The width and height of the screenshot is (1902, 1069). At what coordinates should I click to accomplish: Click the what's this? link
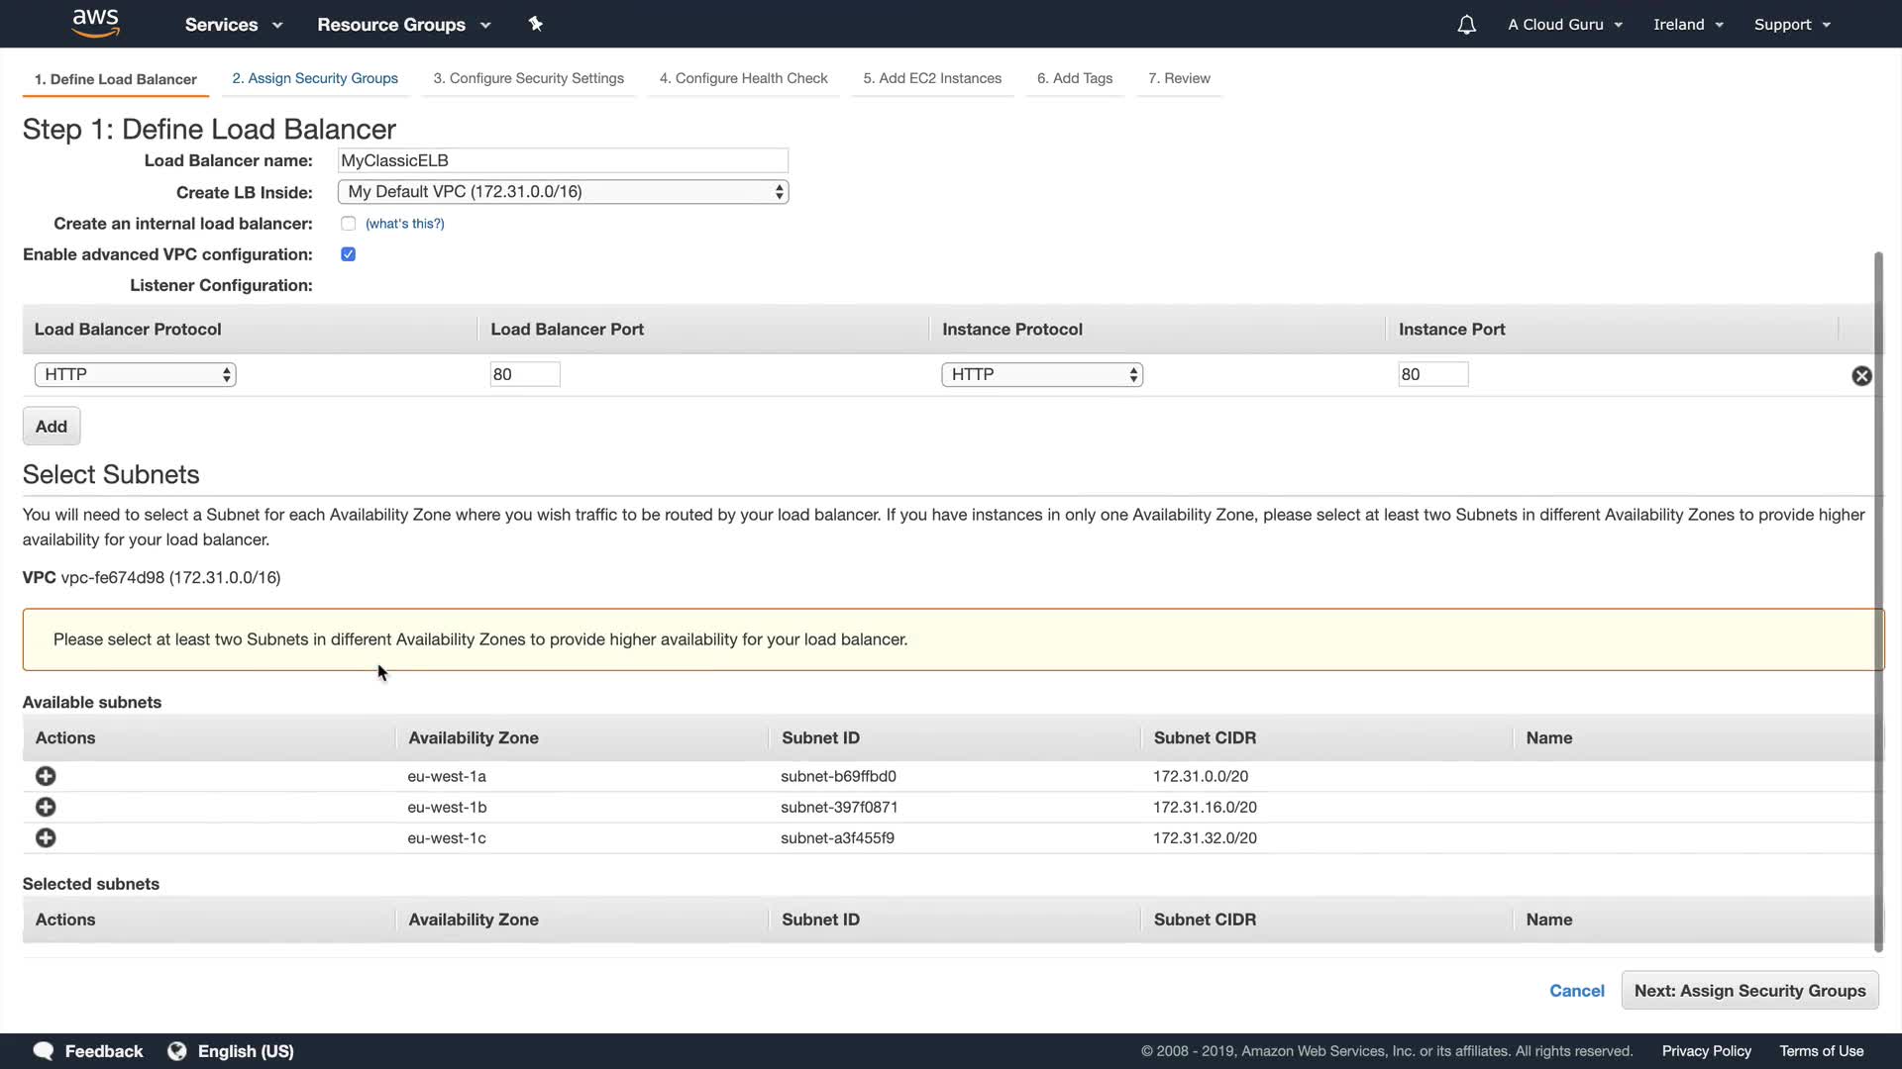tap(404, 224)
